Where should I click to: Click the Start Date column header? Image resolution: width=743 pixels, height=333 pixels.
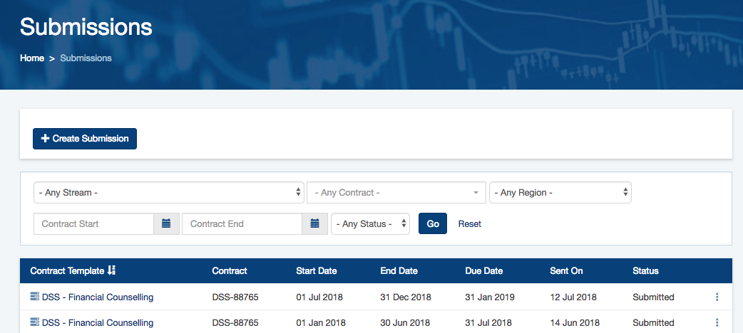(317, 271)
